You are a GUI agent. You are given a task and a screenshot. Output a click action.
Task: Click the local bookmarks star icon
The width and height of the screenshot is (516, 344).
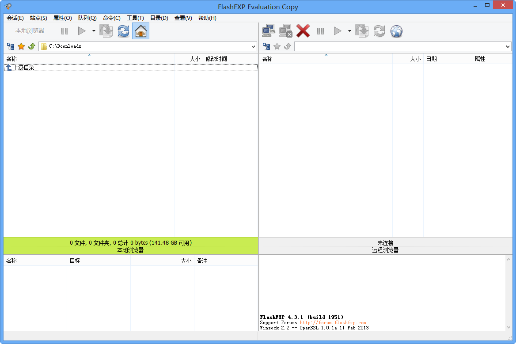[21, 46]
